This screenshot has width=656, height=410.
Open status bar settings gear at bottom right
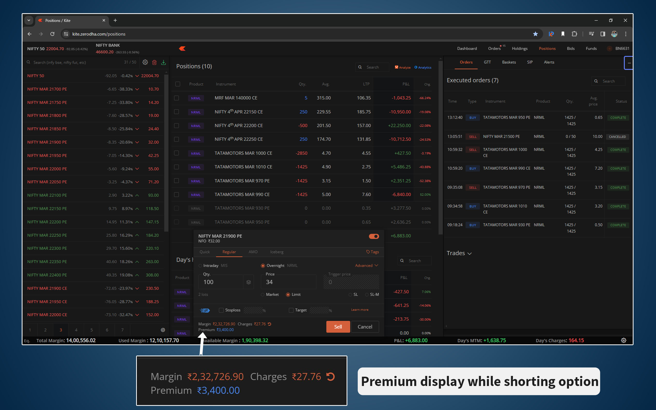point(623,341)
